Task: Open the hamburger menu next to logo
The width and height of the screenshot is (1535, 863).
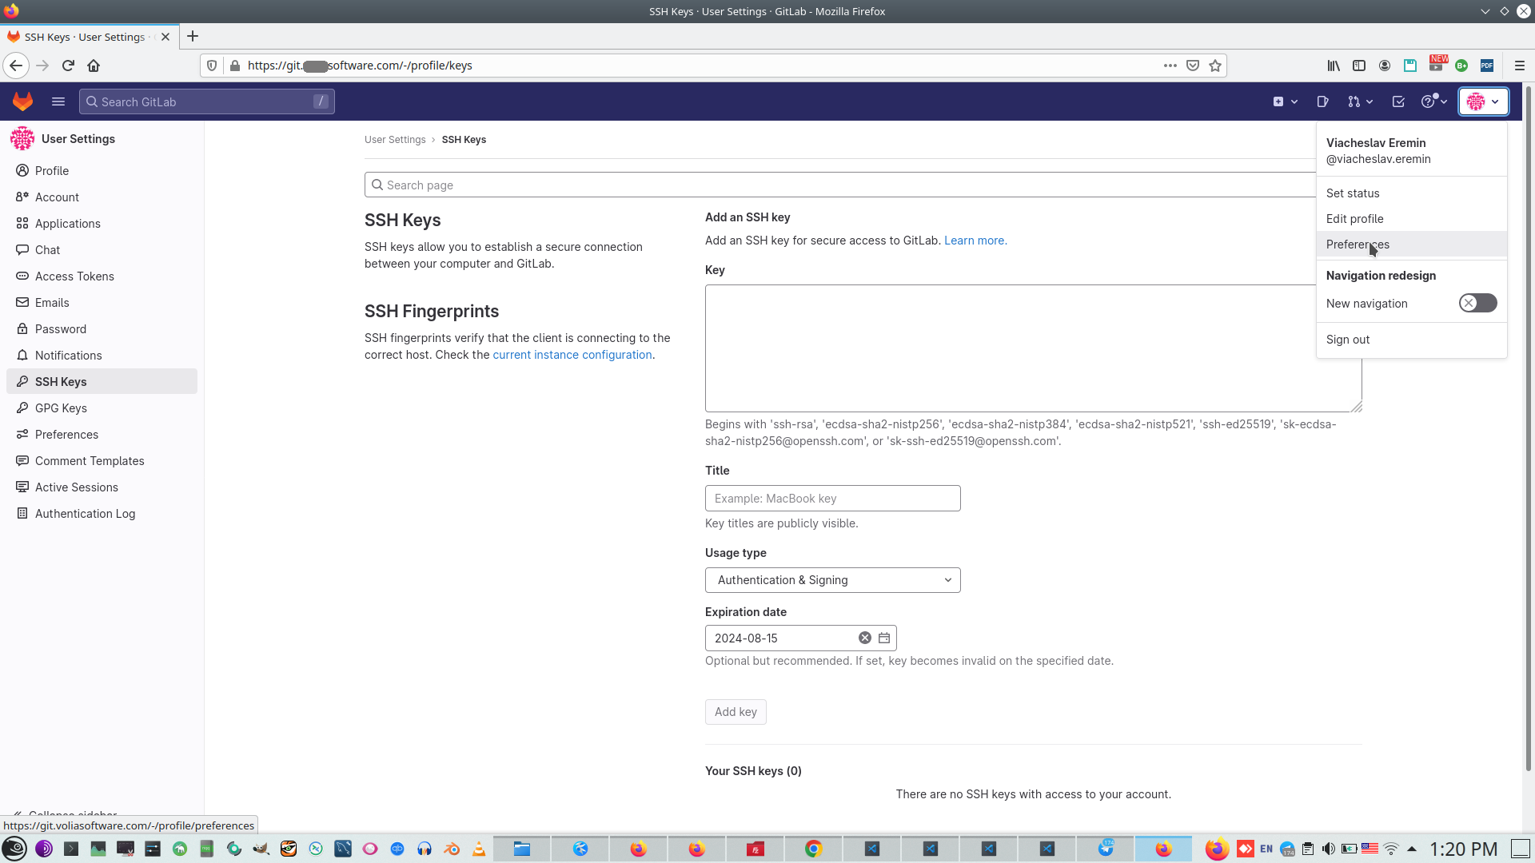Action: pyautogui.click(x=58, y=101)
